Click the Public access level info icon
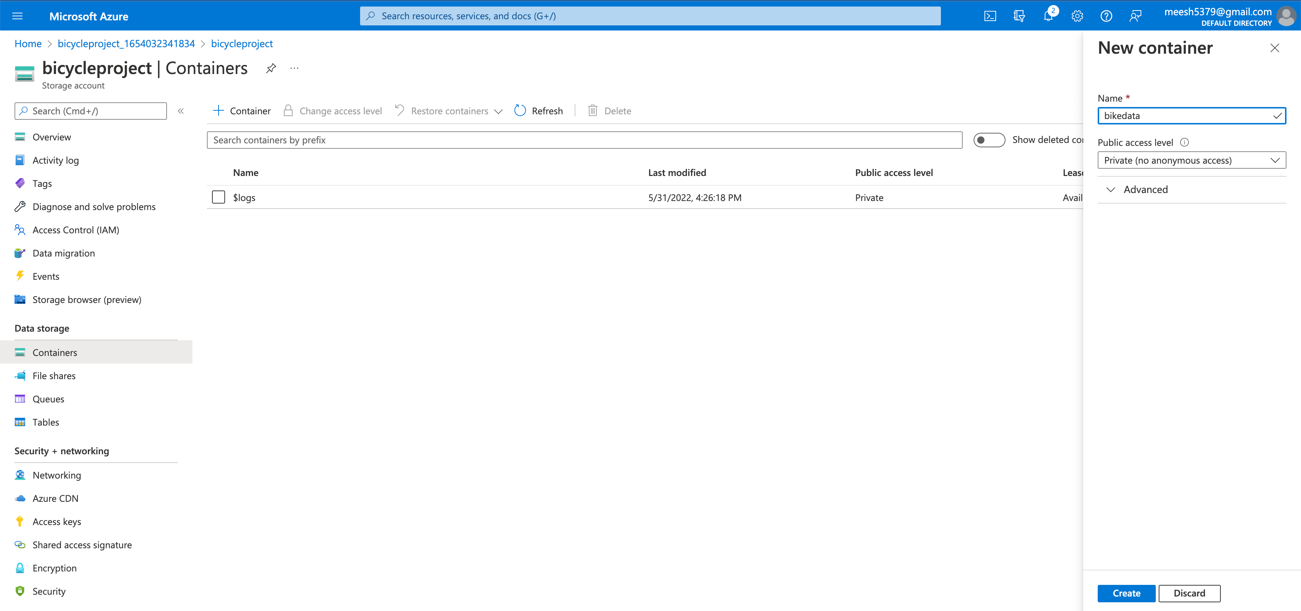Image resolution: width=1301 pixels, height=611 pixels. [x=1184, y=142]
